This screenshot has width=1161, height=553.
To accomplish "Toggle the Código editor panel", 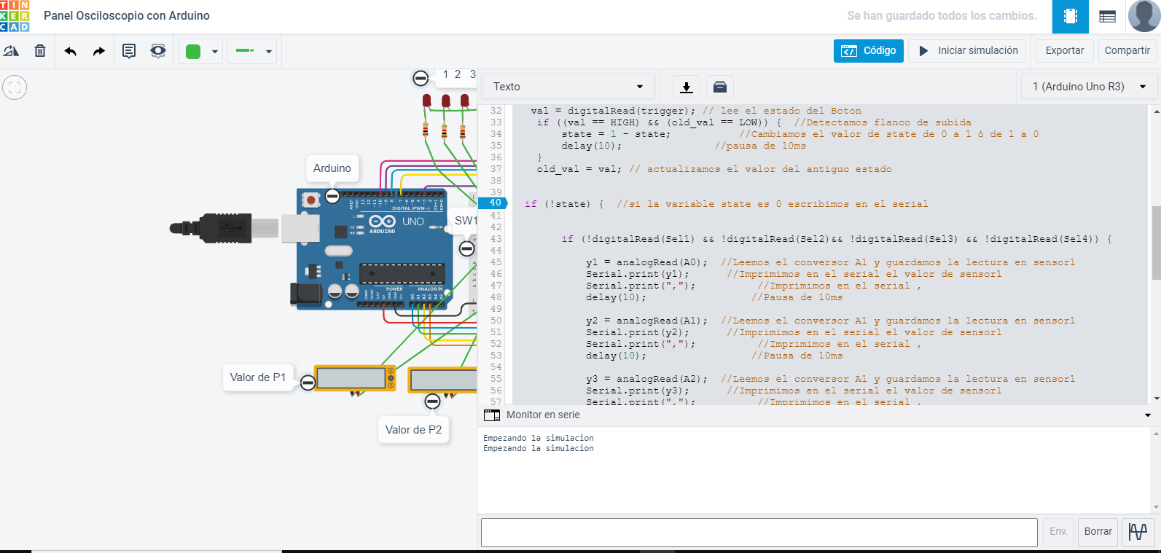I will coord(869,51).
